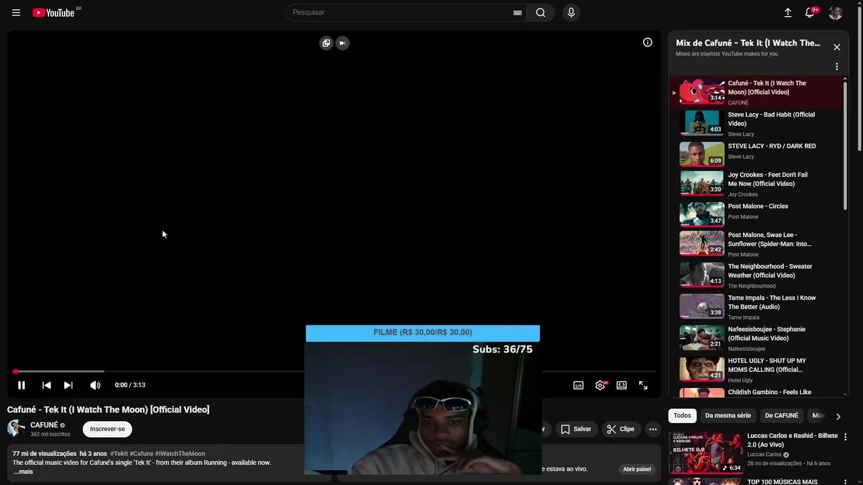Viewport: 863px width, 485px height.
Task: Subscribe with Inscrever-se button
Action: (x=107, y=429)
